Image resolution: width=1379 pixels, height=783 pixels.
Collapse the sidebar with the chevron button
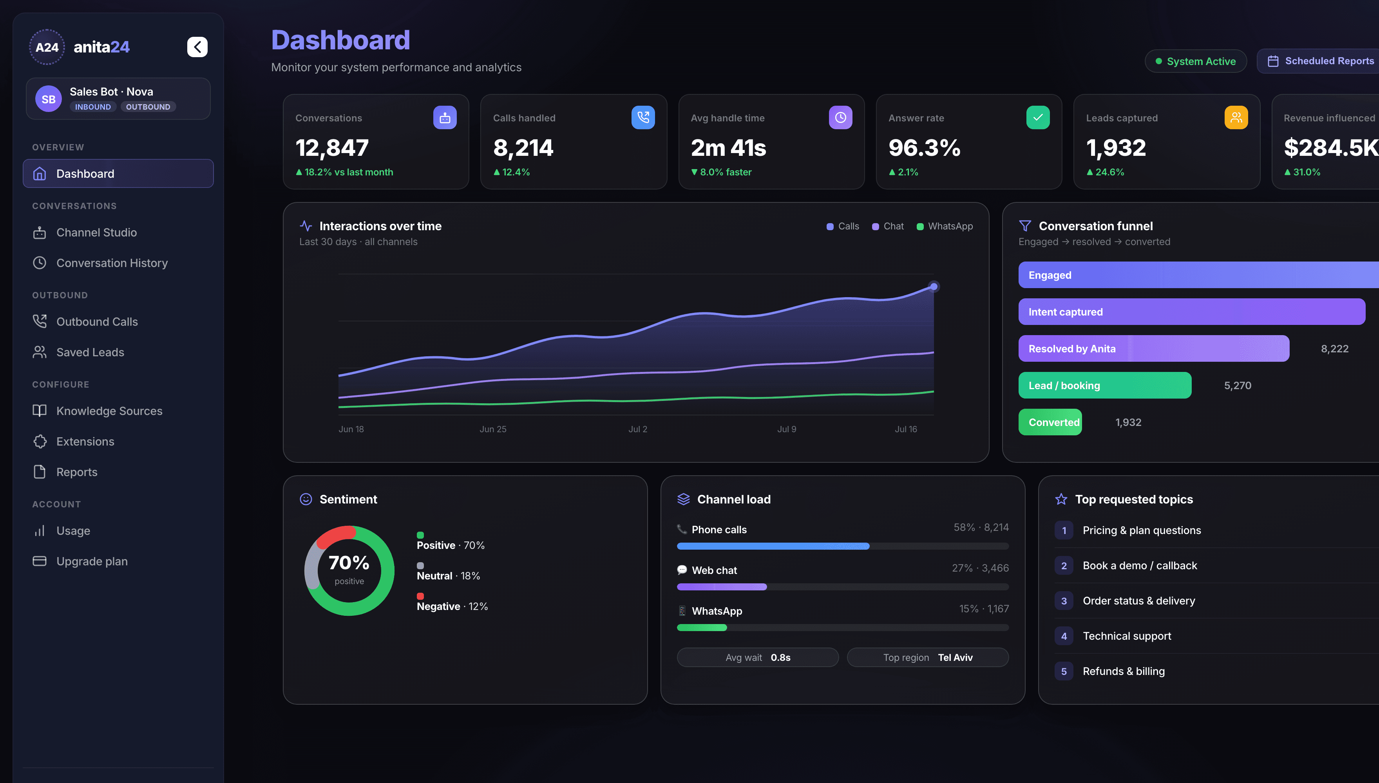[x=197, y=47]
